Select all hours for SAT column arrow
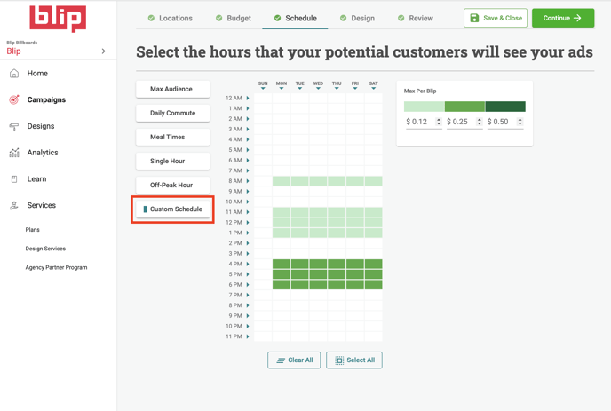Screen dimensions: 611x411 [373, 89]
